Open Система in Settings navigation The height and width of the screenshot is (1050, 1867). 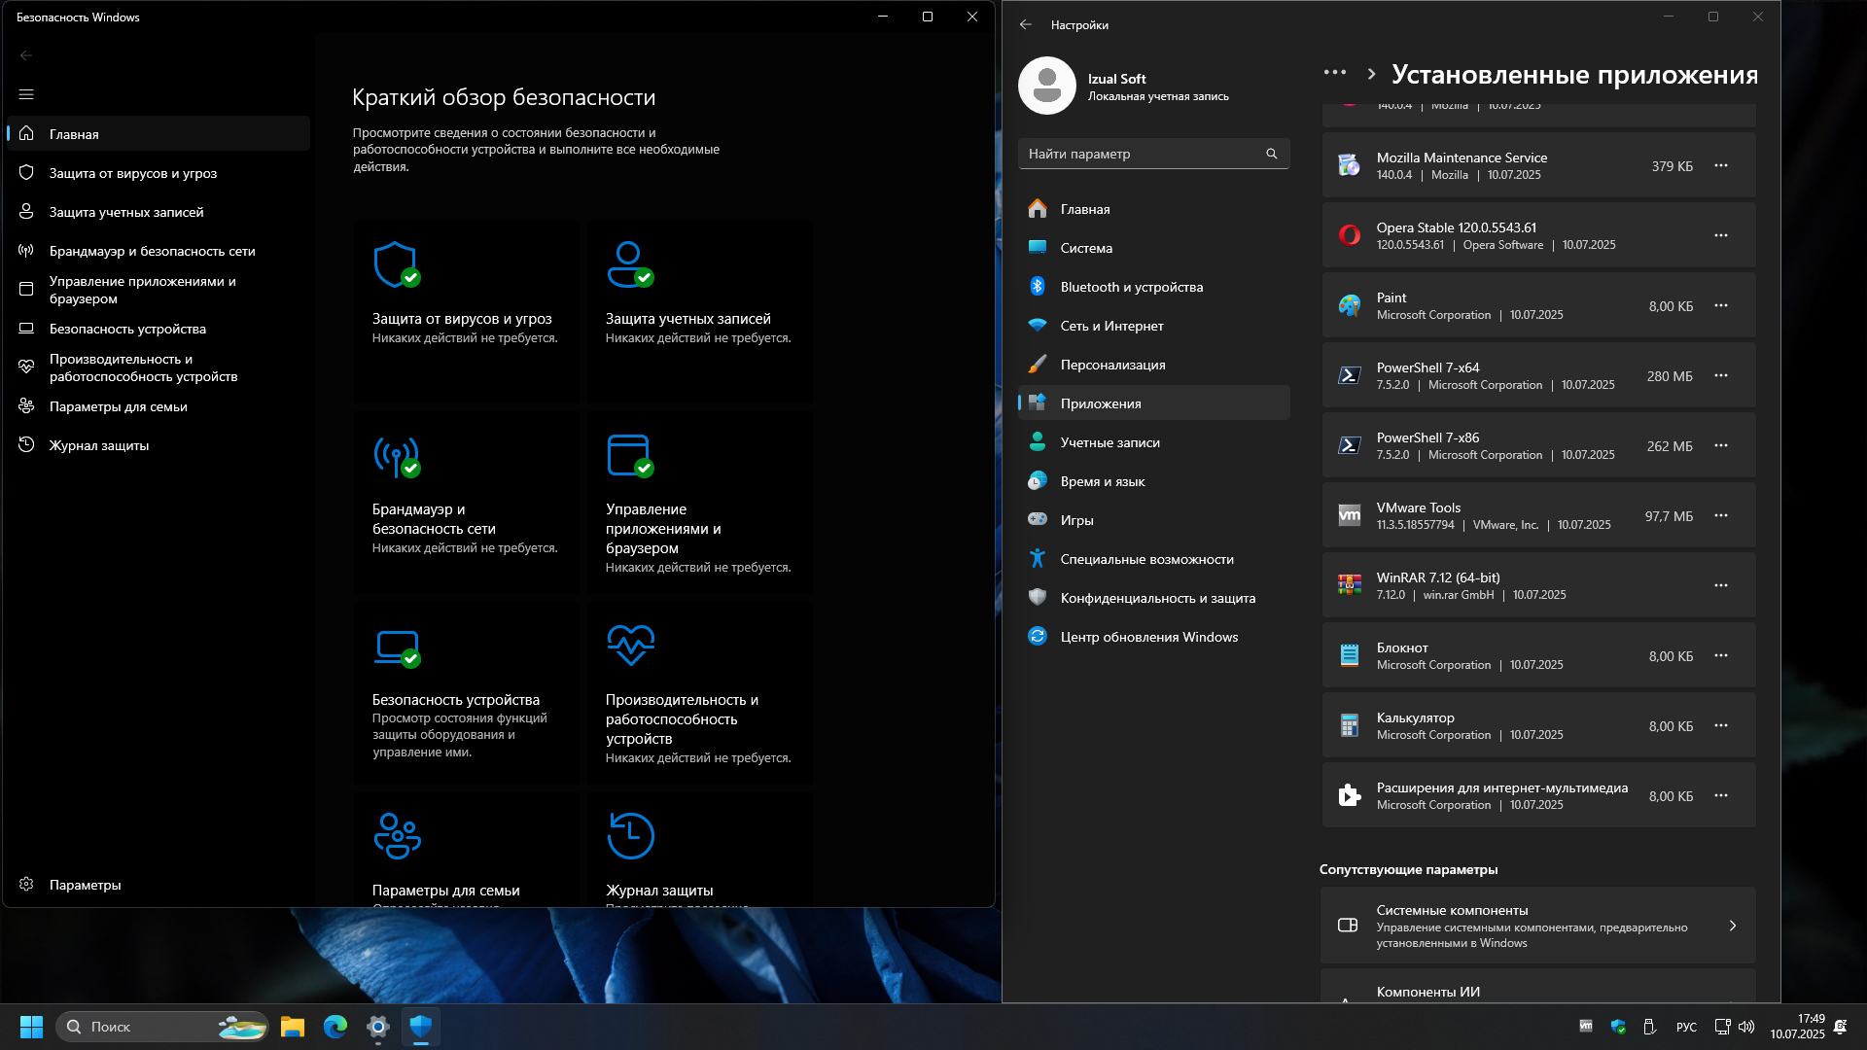point(1154,248)
